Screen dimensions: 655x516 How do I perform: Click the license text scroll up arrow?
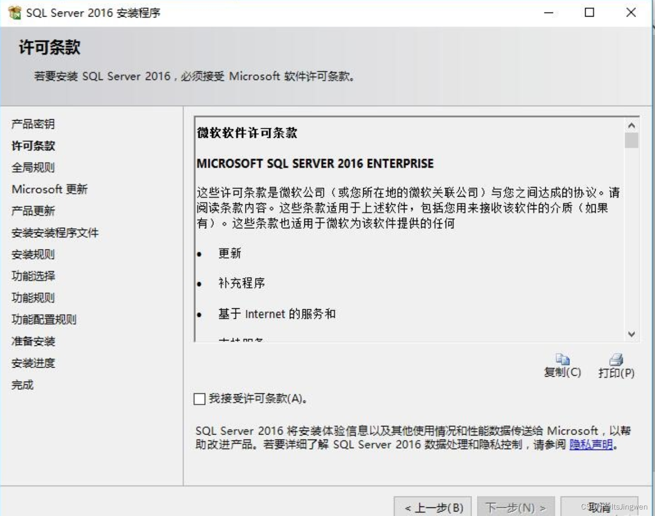point(631,125)
